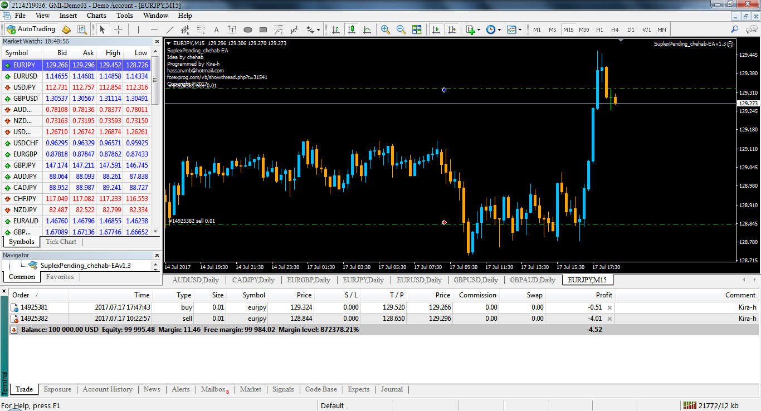Click the Zoom In magnifier icon
This screenshot has width=761, height=411.
385,30
